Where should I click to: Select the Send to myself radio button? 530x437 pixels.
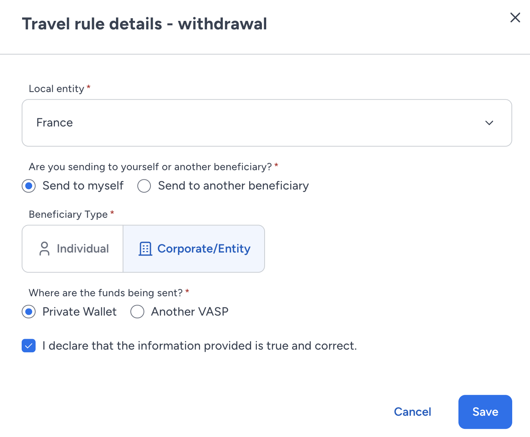pyautogui.click(x=29, y=186)
